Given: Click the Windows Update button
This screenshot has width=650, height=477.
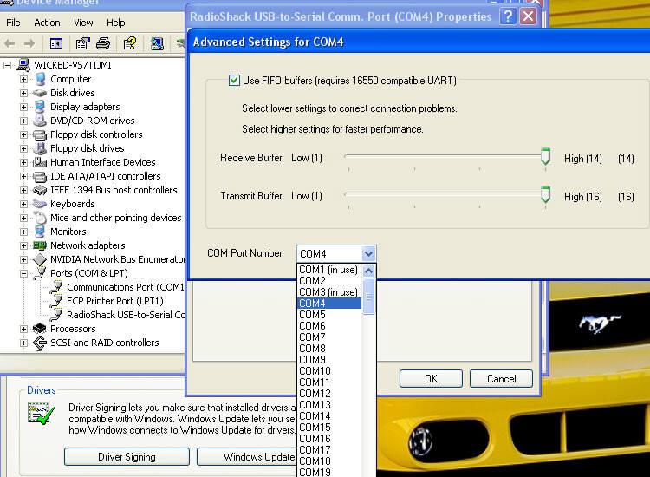Looking at the screenshot, I should (247, 457).
